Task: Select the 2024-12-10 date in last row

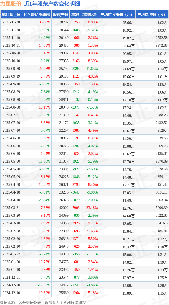Action: pyautogui.click(x=11, y=293)
